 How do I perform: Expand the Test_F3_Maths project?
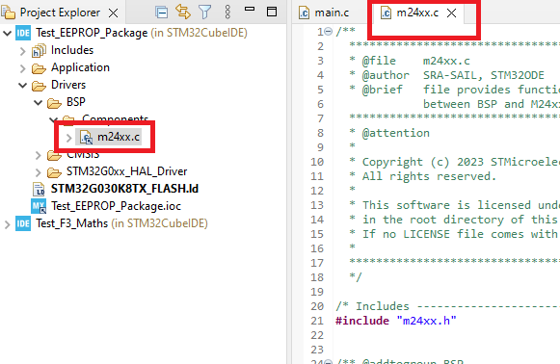pos(7,224)
